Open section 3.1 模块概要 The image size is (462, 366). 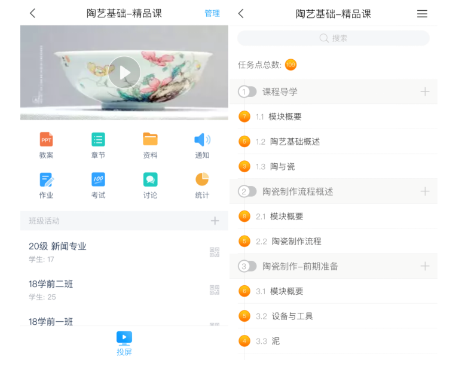334,291
